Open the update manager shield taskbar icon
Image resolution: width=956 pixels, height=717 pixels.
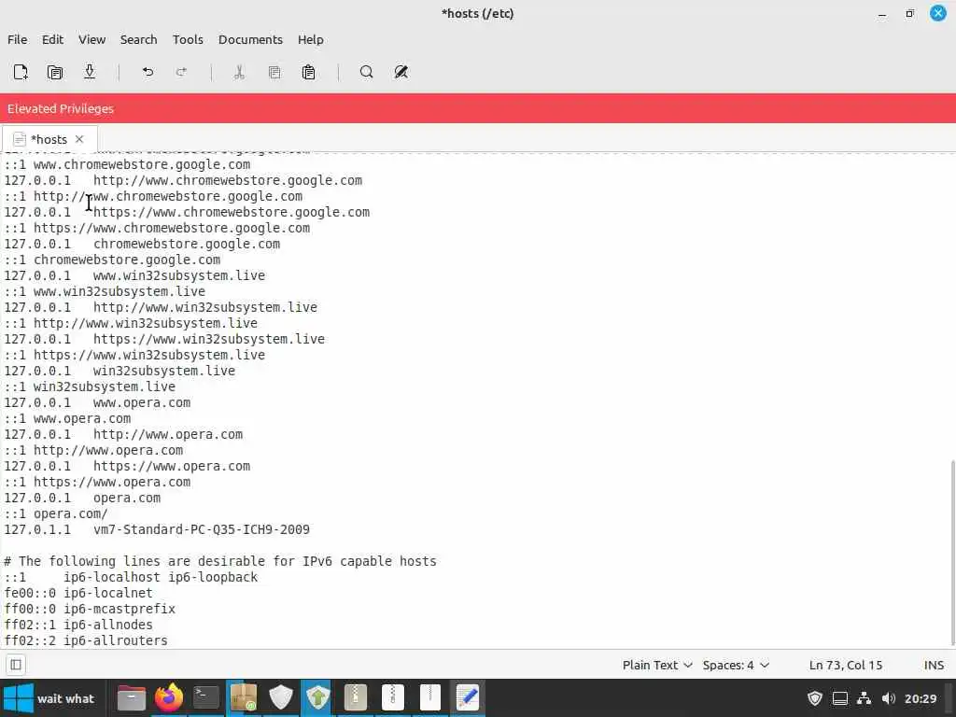(x=317, y=697)
